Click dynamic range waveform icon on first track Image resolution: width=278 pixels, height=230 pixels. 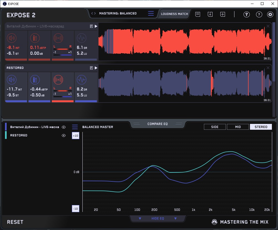click(x=81, y=38)
